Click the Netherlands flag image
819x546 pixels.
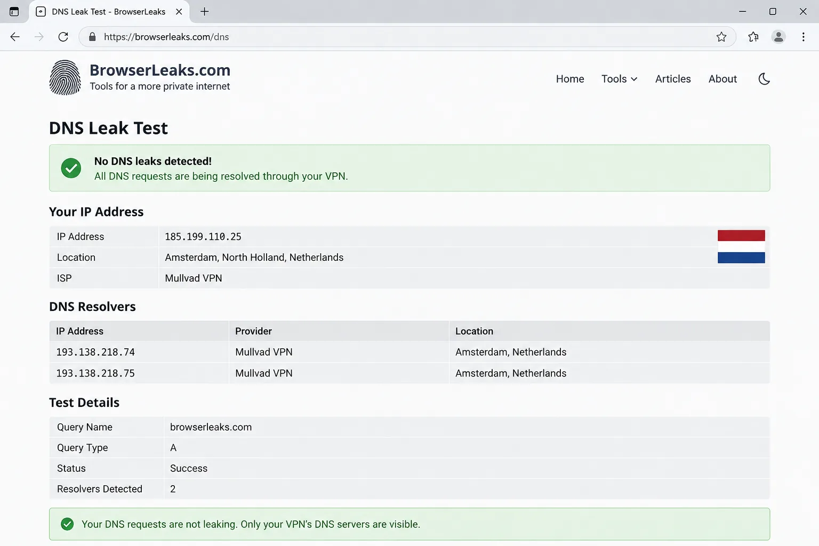pos(741,246)
